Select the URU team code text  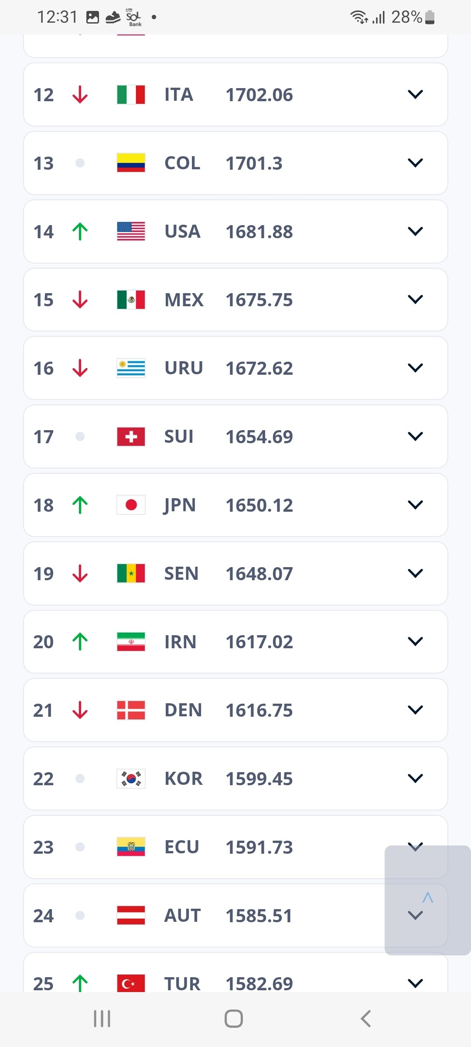184,368
